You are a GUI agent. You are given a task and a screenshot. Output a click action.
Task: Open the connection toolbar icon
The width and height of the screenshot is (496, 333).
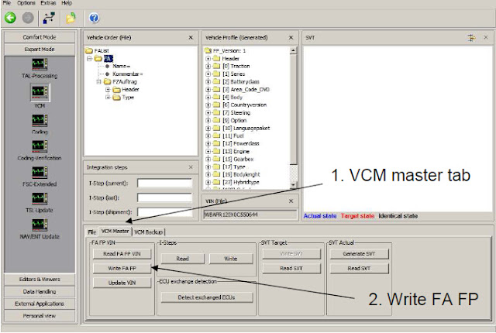point(49,18)
